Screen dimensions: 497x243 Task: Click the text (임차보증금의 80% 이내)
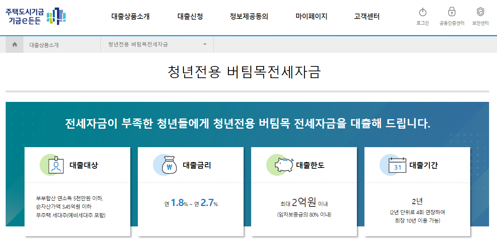pos(304,215)
